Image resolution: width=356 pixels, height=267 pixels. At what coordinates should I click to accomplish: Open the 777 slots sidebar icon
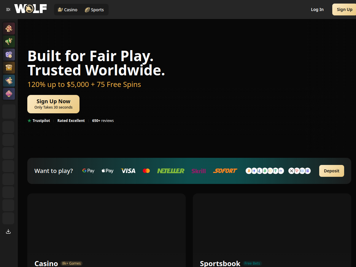[9, 94]
